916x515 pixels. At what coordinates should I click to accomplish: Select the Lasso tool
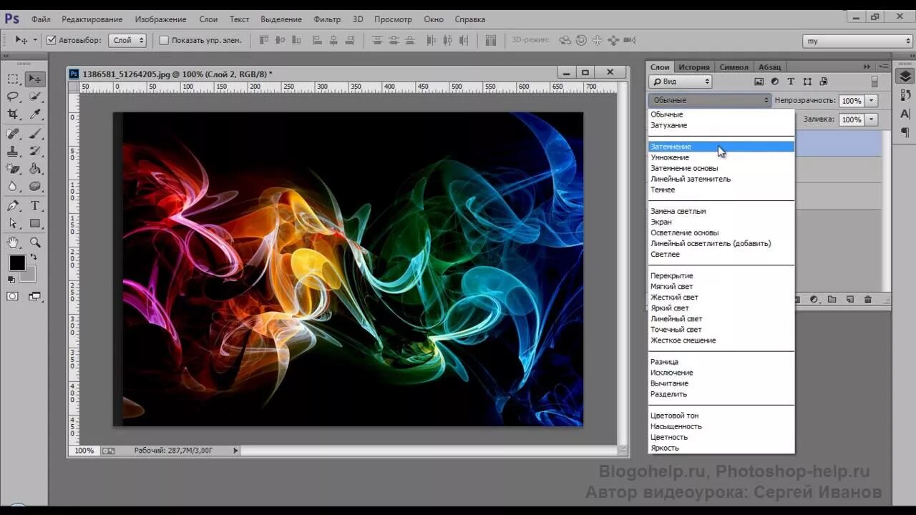click(13, 97)
